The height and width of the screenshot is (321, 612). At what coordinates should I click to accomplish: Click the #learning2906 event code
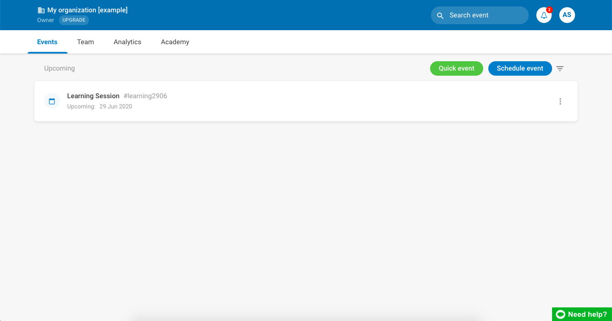[x=145, y=96]
